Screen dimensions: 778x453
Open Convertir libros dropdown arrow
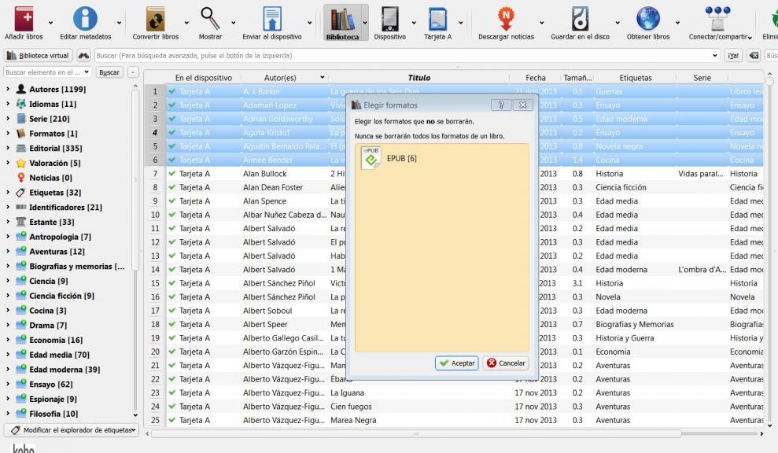[186, 23]
